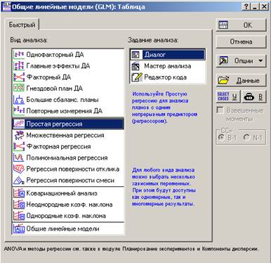Switch to the Быстрый tab
Screen dimensions: 271x263
click(x=22, y=25)
